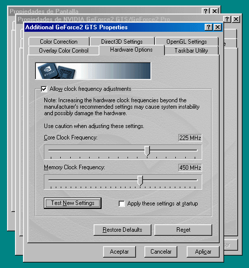The image size is (249, 268).
Task: Click the NVIDIA chip banner image
Action: coord(93,71)
